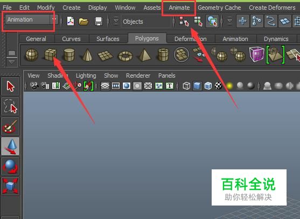Click the purple wireframe cube shelf icon
Screen dimensions: 300x219
coord(256,54)
